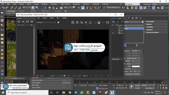The image size is (169, 95).
Task: Click the white Color swatch for light
Action: click(136, 66)
